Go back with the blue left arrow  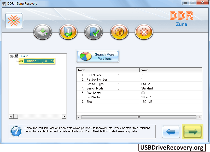pos(171,132)
